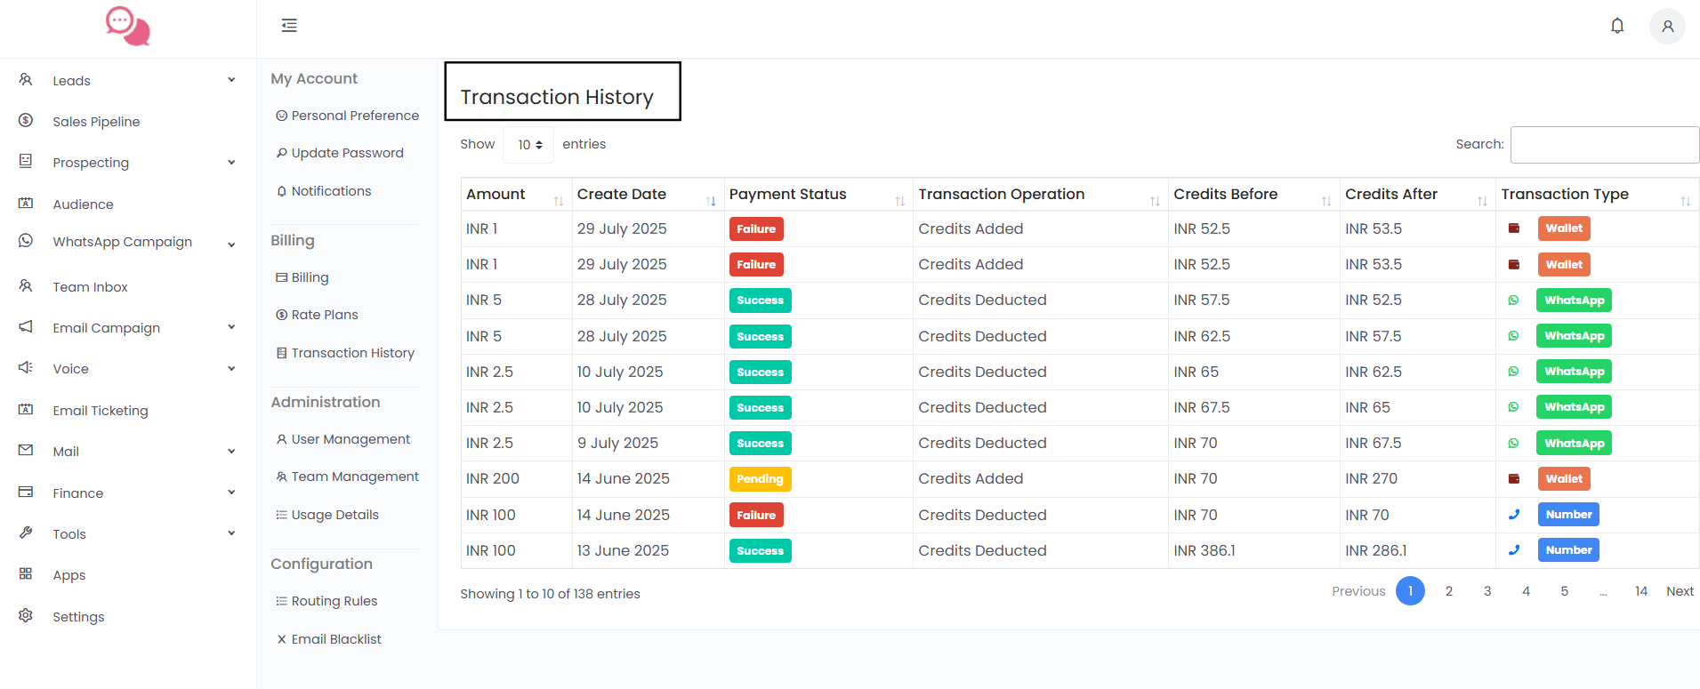Click the Email Campaign megaphone icon
The width and height of the screenshot is (1700, 689).
26,327
